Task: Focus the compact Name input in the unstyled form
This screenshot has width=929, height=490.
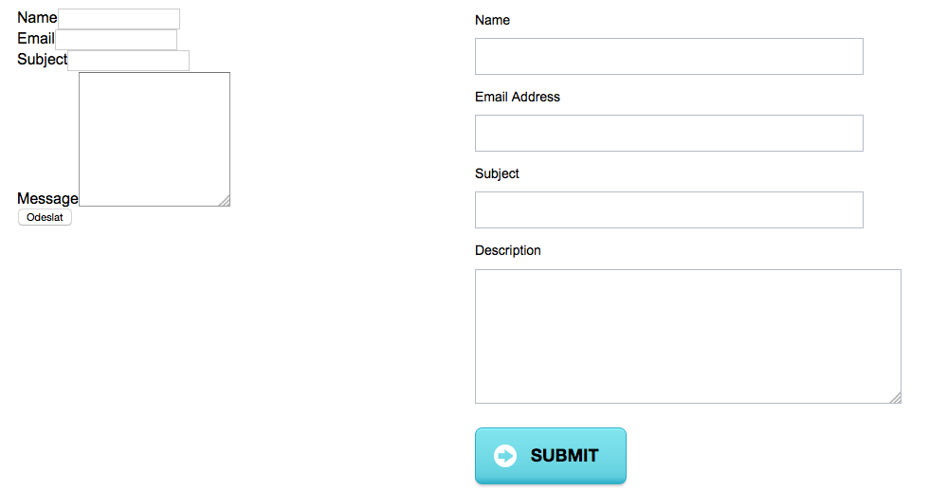Action: (118, 19)
